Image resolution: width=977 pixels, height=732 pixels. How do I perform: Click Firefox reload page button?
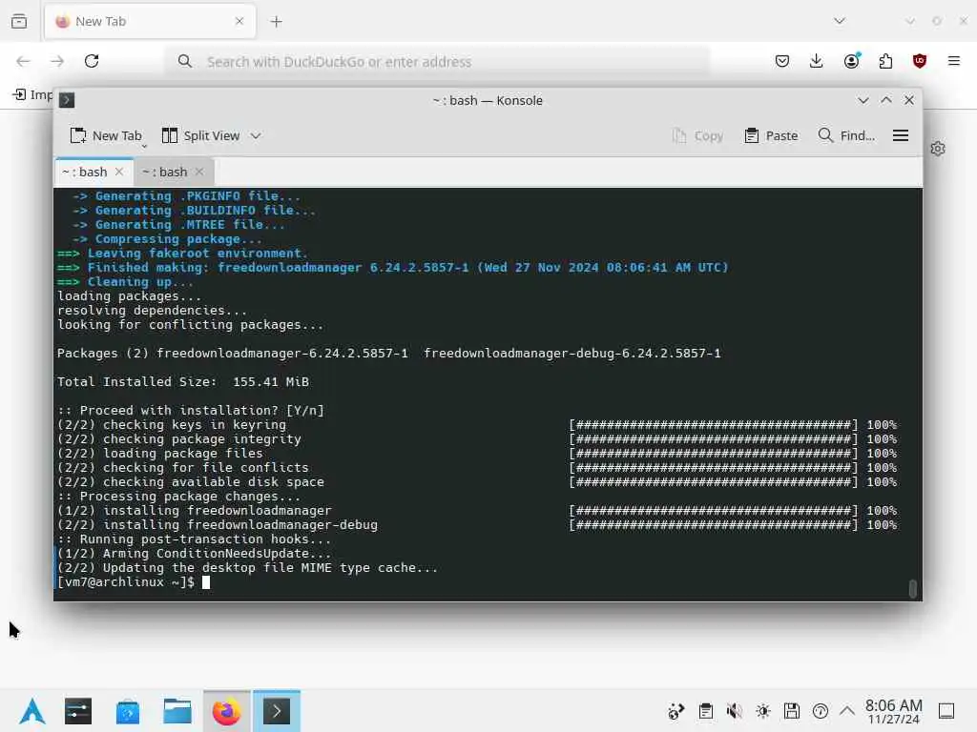tap(92, 61)
